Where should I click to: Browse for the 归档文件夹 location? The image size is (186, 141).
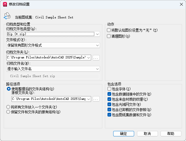click(x=96, y=58)
